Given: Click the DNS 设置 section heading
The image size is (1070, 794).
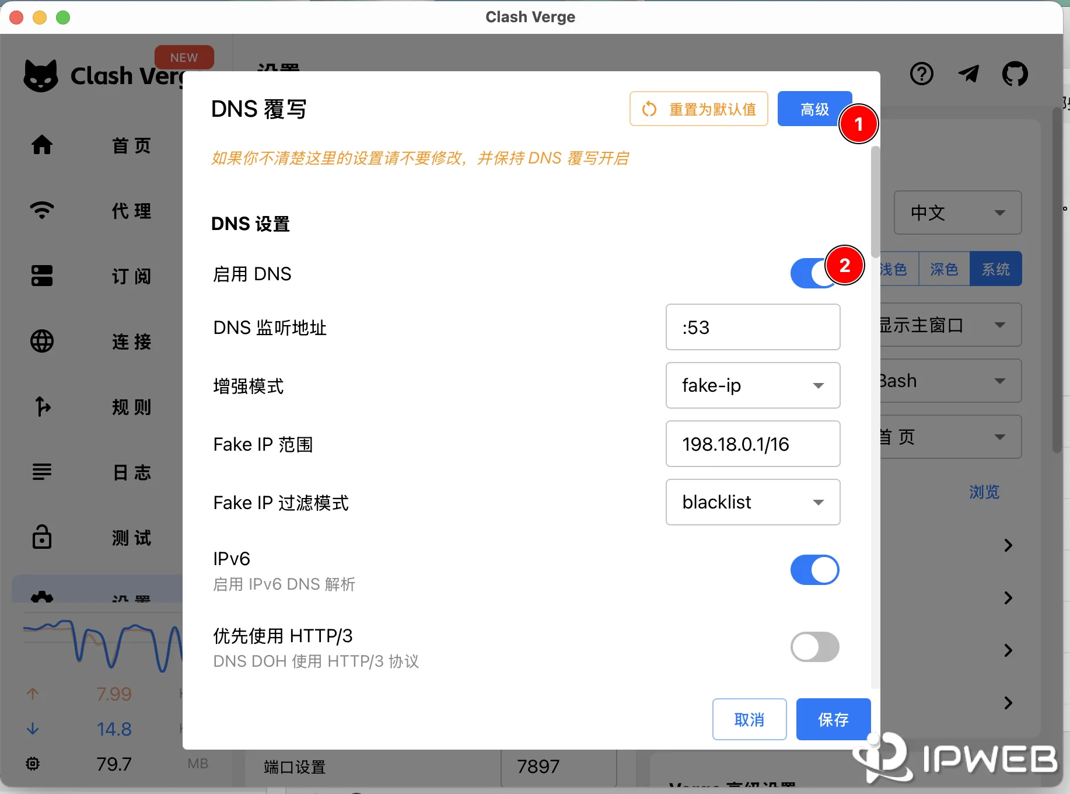Looking at the screenshot, I should click(250, 224).
